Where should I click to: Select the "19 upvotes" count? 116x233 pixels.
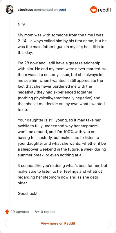tap(20, 212)
